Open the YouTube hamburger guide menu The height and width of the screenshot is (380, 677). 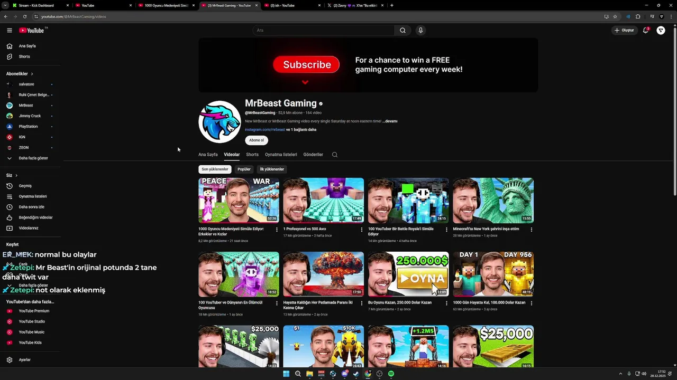(x=9, y=31)
